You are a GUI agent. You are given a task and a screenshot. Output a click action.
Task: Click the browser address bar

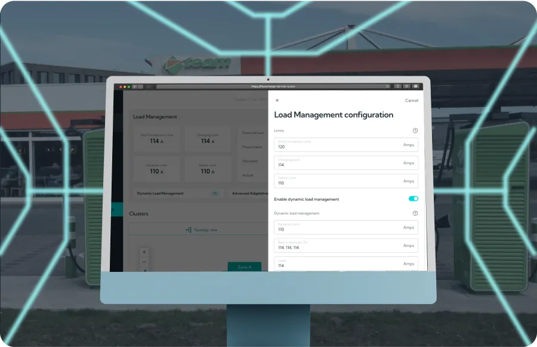(x=273, y=86)
